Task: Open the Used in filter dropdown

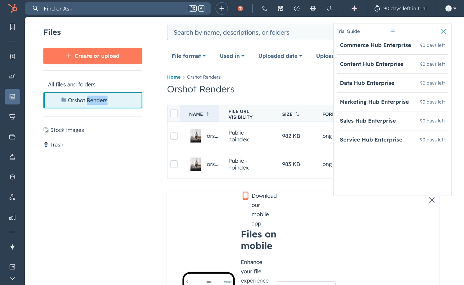Action: tap(232, 56)
